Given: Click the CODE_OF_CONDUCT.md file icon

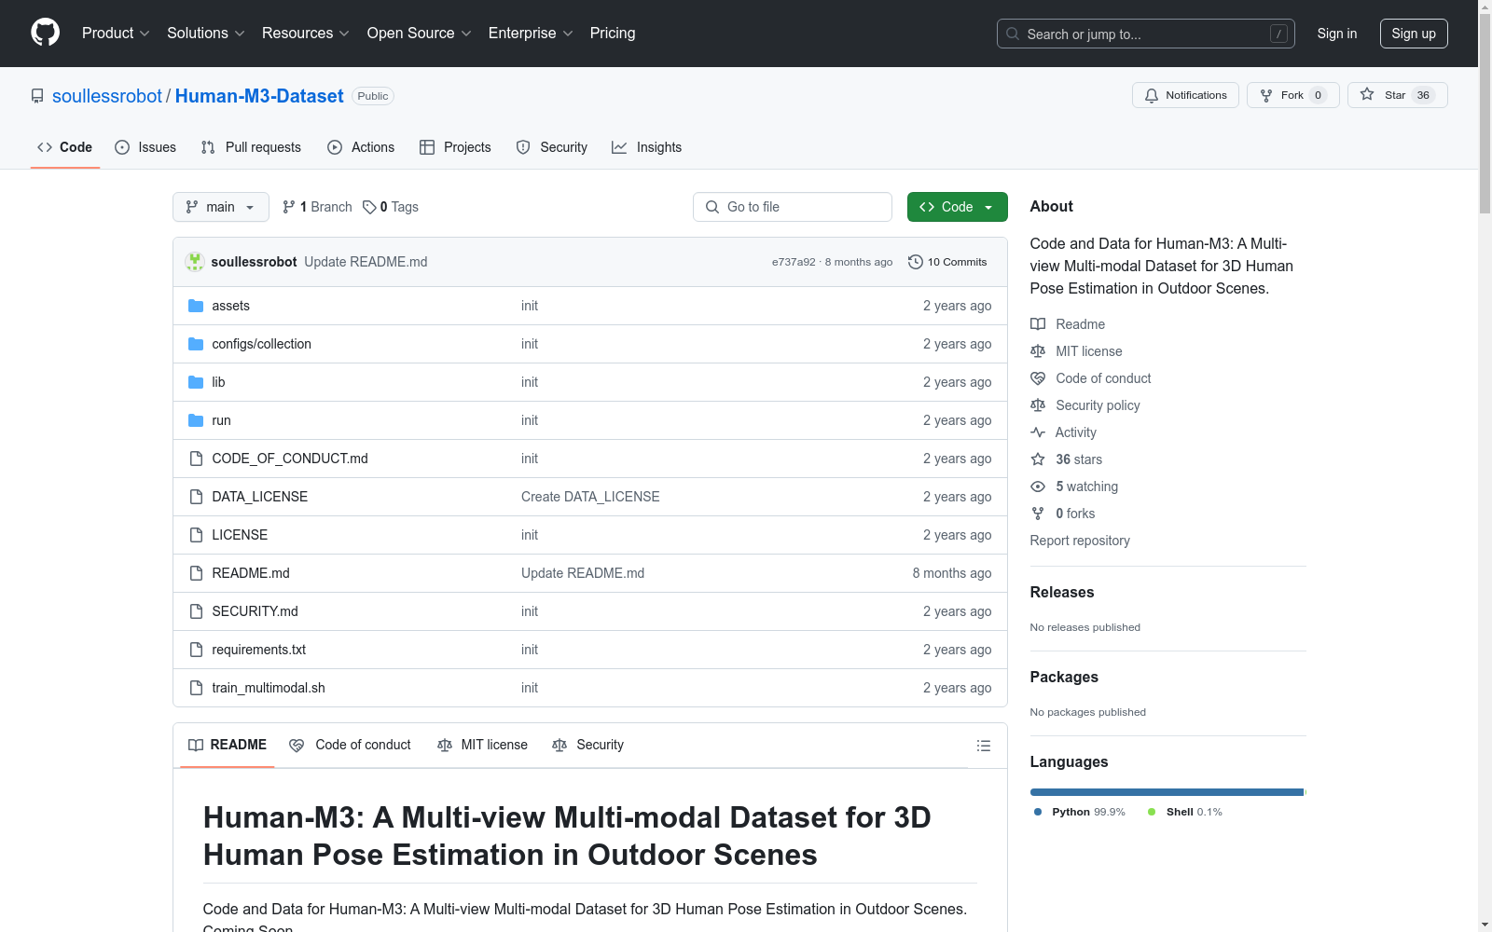Looking at the screenshot, I should coord(196,459).
